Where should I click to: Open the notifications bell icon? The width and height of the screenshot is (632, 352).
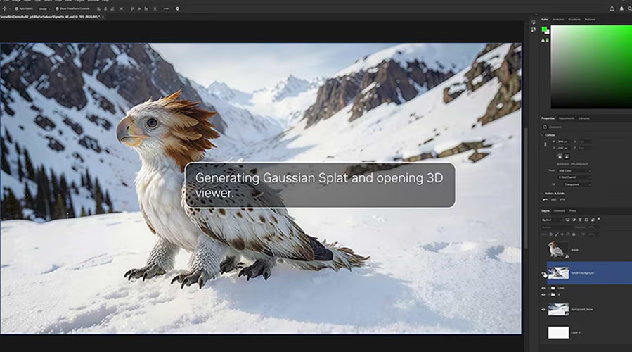pos(621,8)
